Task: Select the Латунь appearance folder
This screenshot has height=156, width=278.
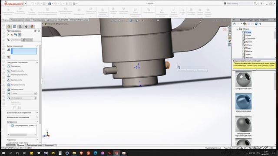Action: coord(247,45)
